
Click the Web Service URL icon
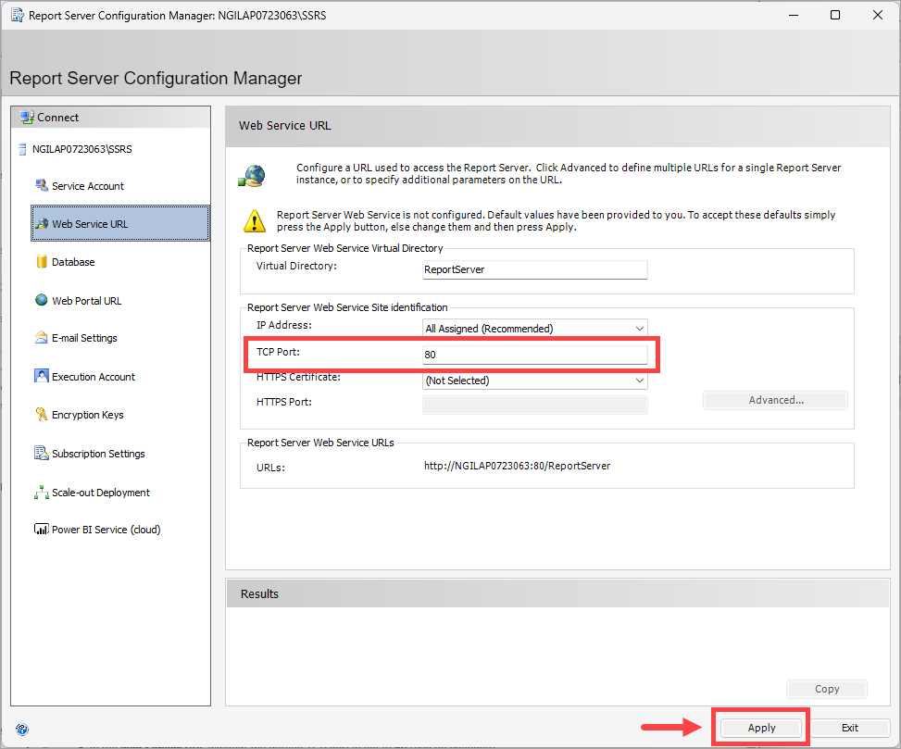tap(42, 223)
